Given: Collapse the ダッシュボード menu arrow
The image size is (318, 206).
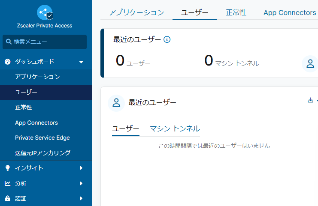Looking at the screenshot, I should tap(81, 62).
